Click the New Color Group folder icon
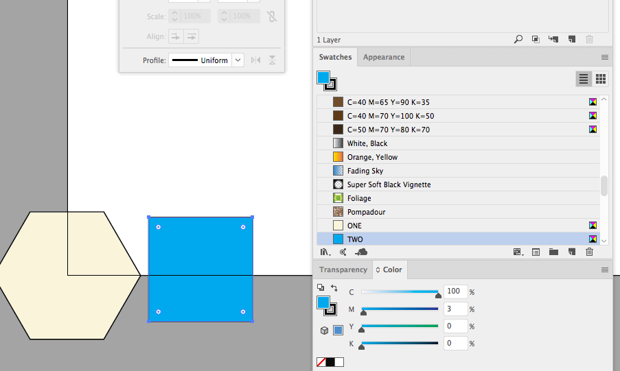This screenshot has height=371, width=620. point(553,252)
